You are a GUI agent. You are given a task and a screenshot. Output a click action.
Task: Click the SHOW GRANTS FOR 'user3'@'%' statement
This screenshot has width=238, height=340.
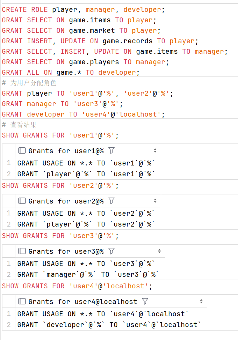pos(60,236)
